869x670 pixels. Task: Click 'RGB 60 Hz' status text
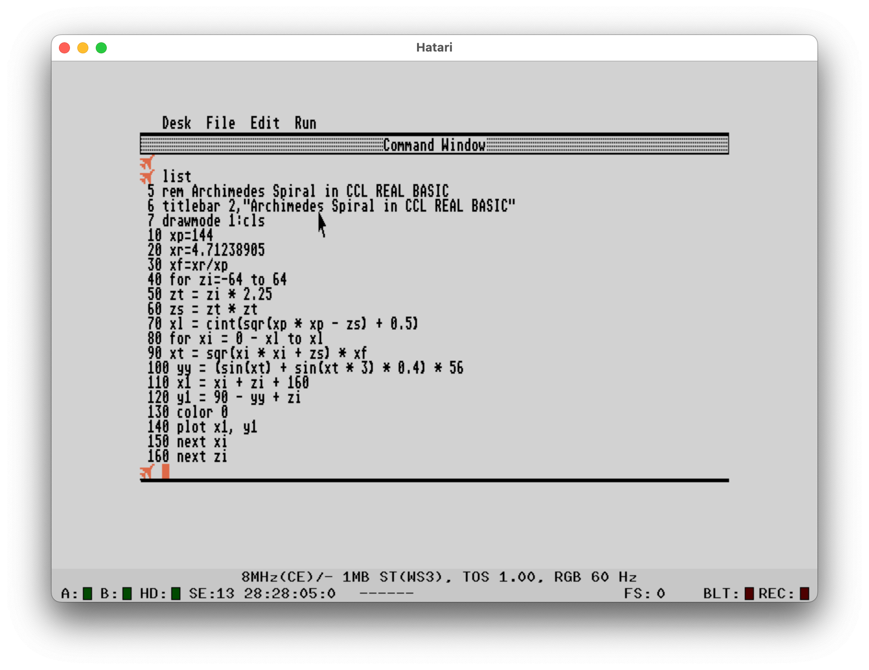(x=595, y=577)
